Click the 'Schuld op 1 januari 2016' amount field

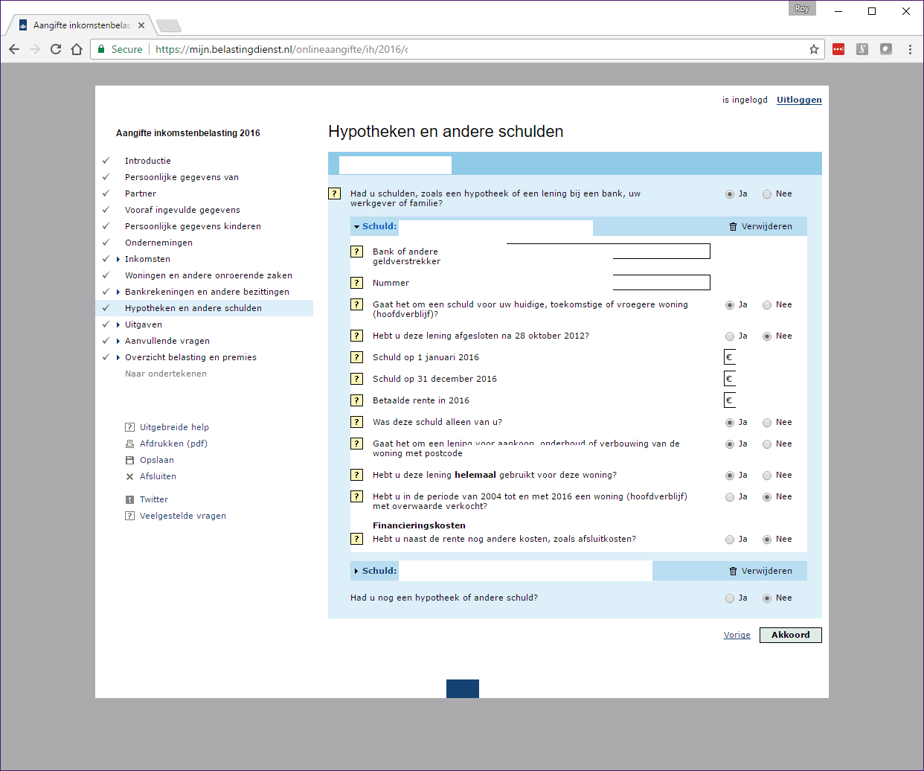[730, 357]
